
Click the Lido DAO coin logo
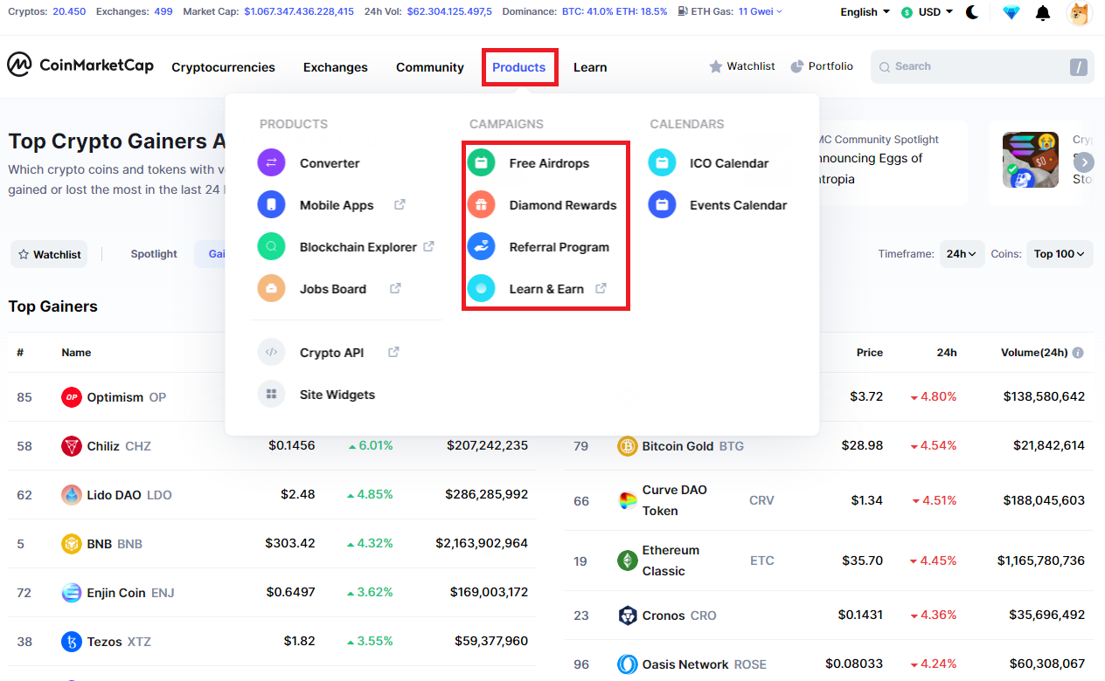(71, 495)
